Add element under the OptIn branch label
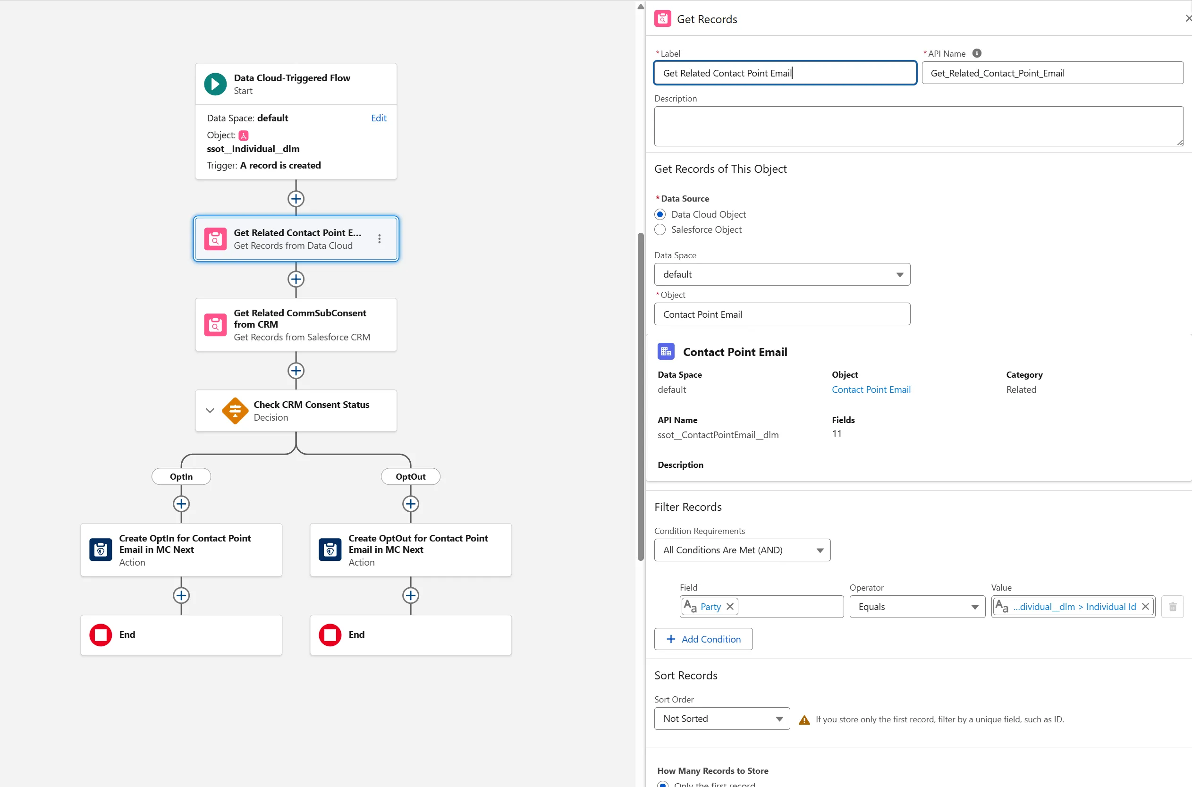Screen dimensions: 1192x787 point(181,504)
